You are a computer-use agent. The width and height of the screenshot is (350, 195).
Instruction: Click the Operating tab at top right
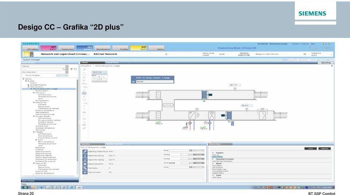point(326,63)
